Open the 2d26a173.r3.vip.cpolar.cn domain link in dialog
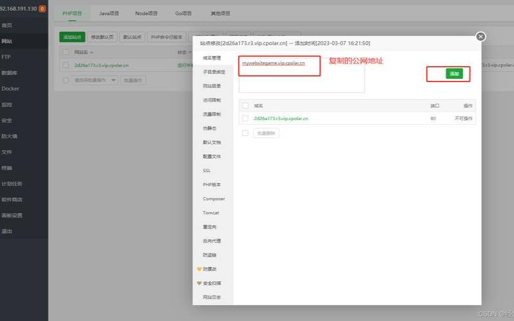Screen dimensions: 514x321 [281, 118]
